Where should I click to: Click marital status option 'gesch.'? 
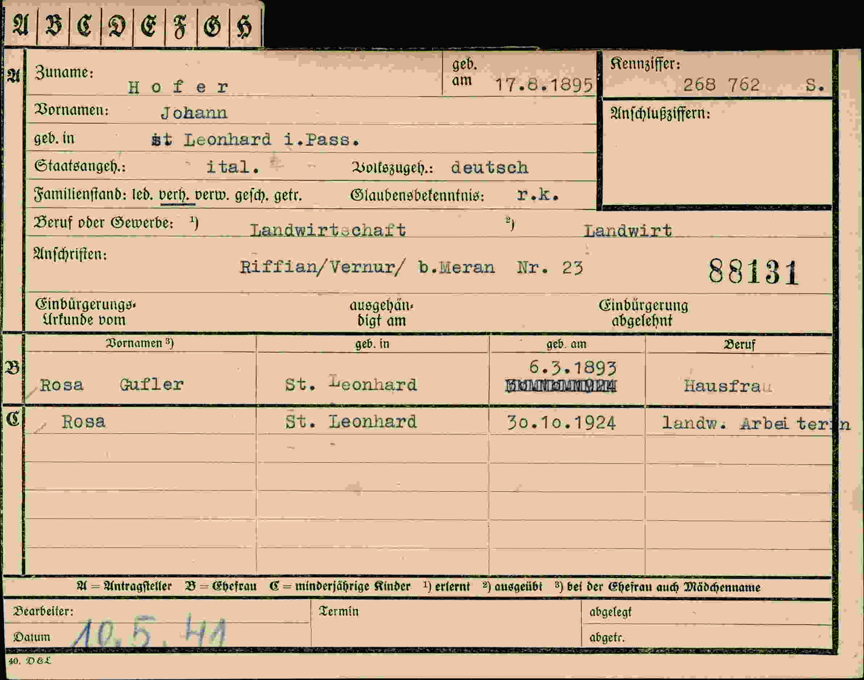251,195
